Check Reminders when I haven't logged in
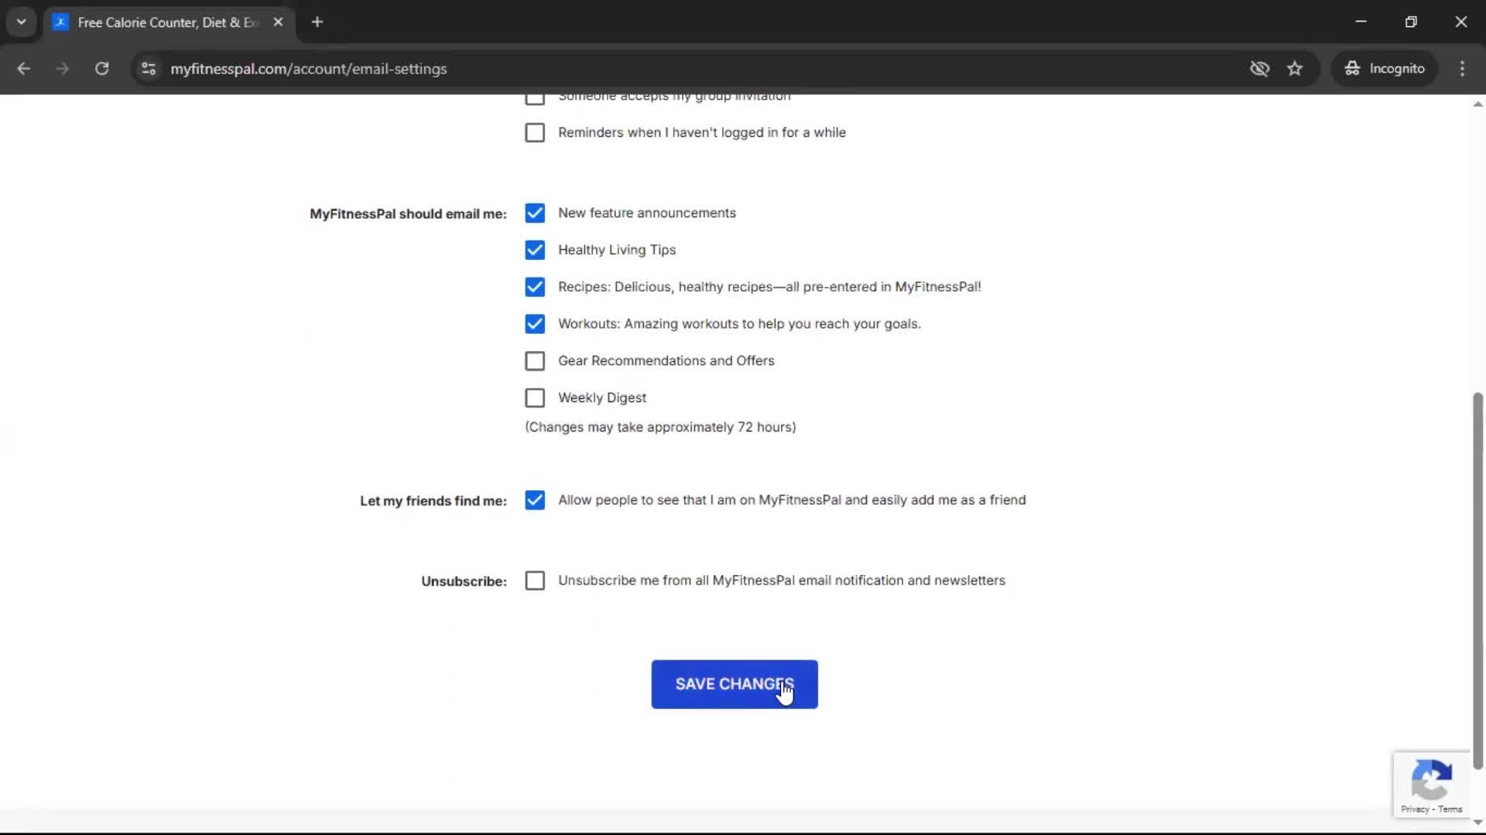Viewport: 1486px width, 835px height. (x=535, y=132)
